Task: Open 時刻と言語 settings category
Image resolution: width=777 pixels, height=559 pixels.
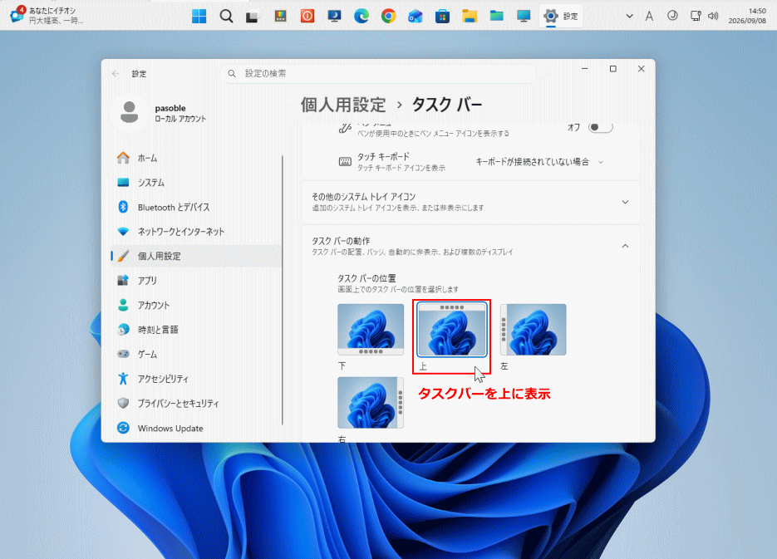Action: [x=197, y=329]
